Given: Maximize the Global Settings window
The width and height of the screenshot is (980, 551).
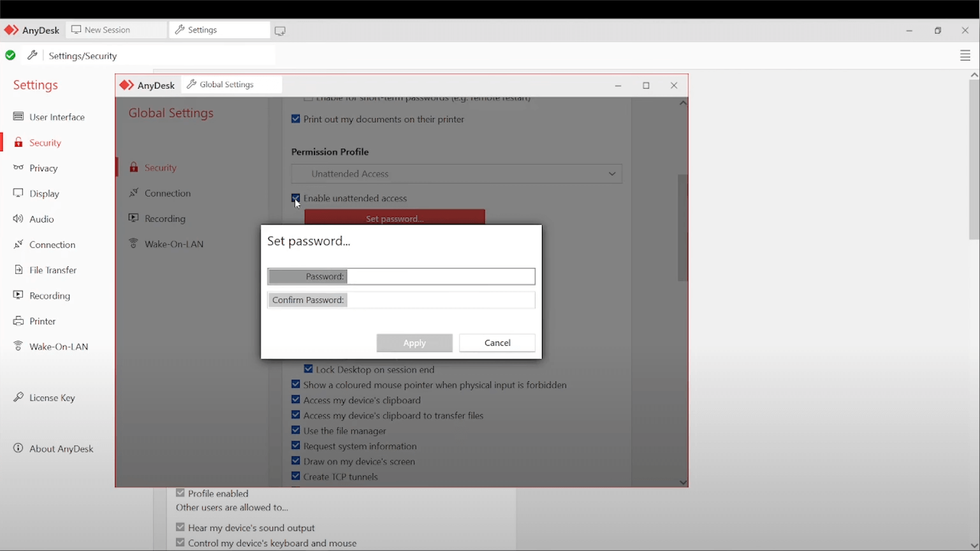Looking at the screenshot, I should click(x=646, y=85).
